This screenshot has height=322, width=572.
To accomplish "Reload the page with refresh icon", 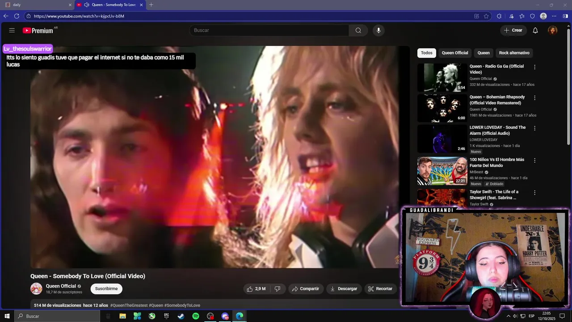I will [x=17, y=16].
